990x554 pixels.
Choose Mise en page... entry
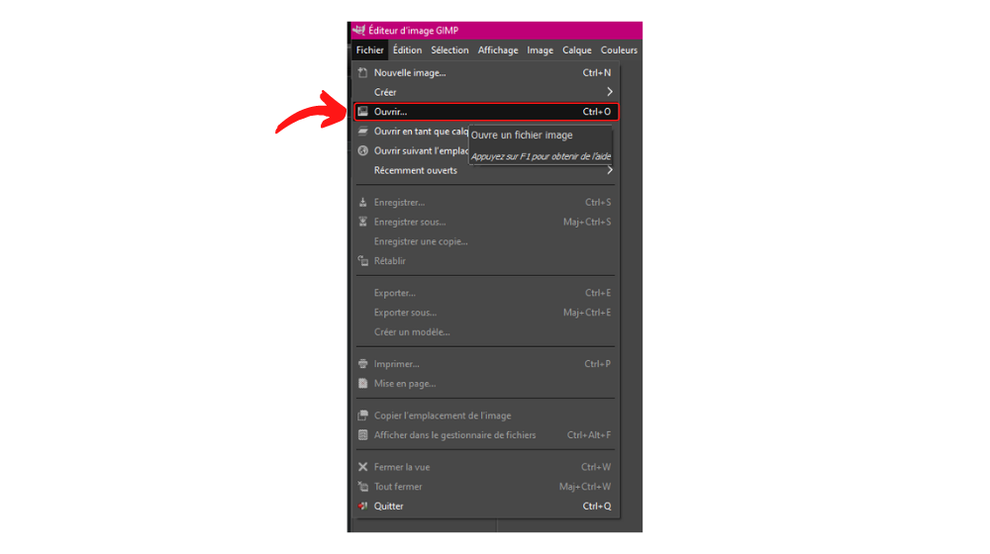pyautogui.click(x=485, y=384)
